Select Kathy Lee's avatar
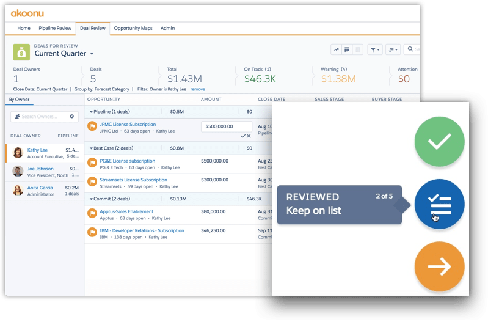This screenshot has height=322, width=488. [x=18, y=153]
